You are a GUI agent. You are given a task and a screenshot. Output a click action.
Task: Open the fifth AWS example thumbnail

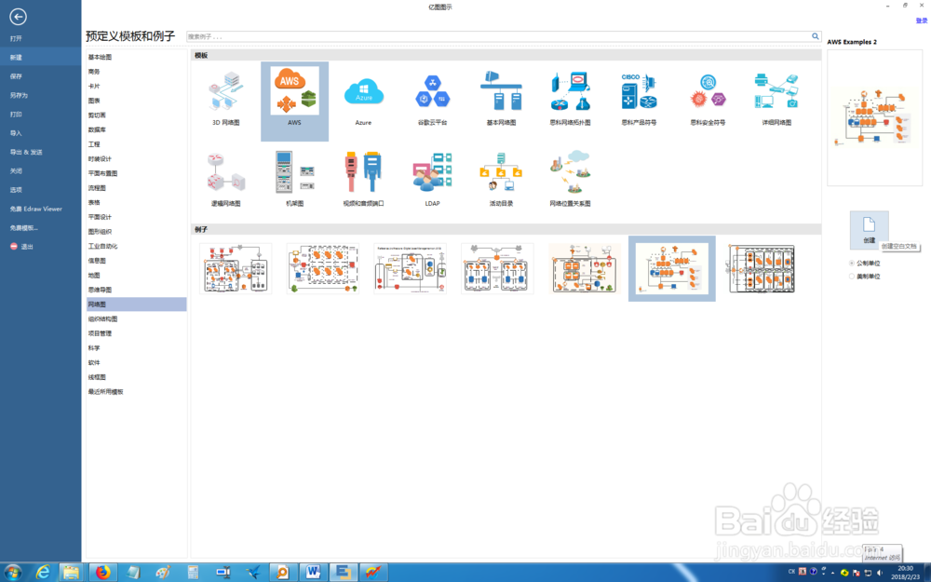click(x=585, y=268)
